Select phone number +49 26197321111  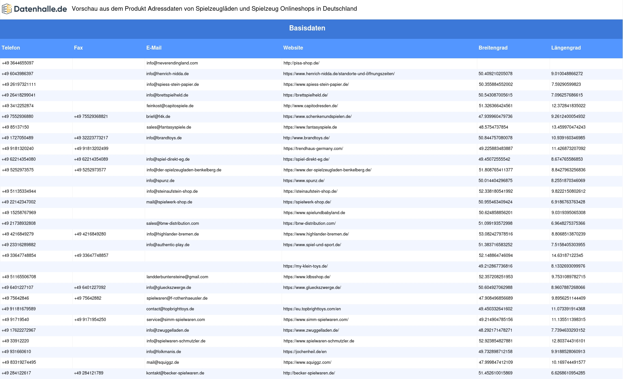[x=19, y=85]
